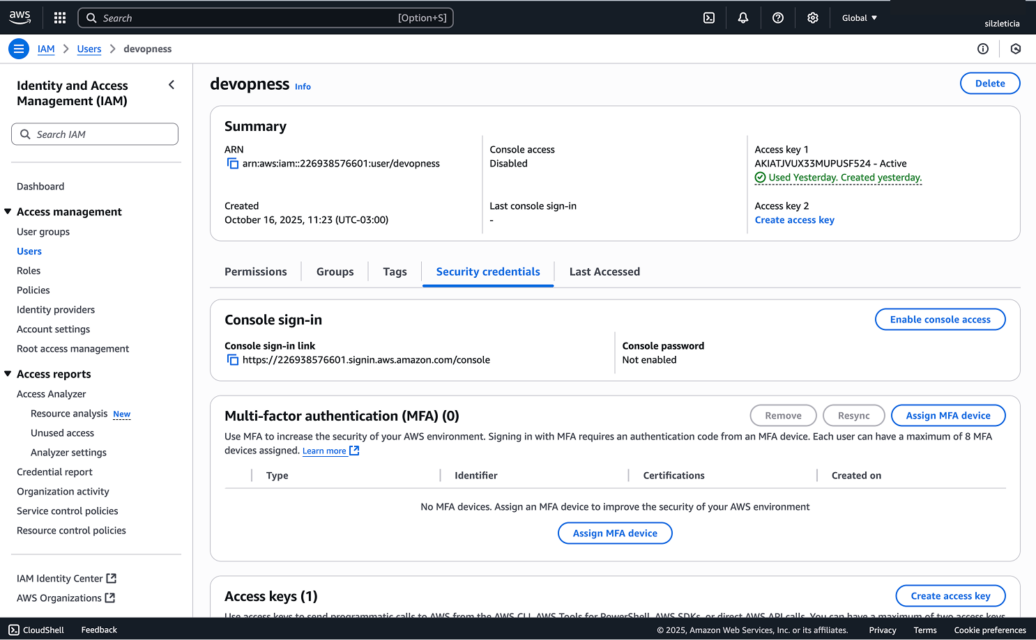Collapse the Access management section

coord(7,211)
